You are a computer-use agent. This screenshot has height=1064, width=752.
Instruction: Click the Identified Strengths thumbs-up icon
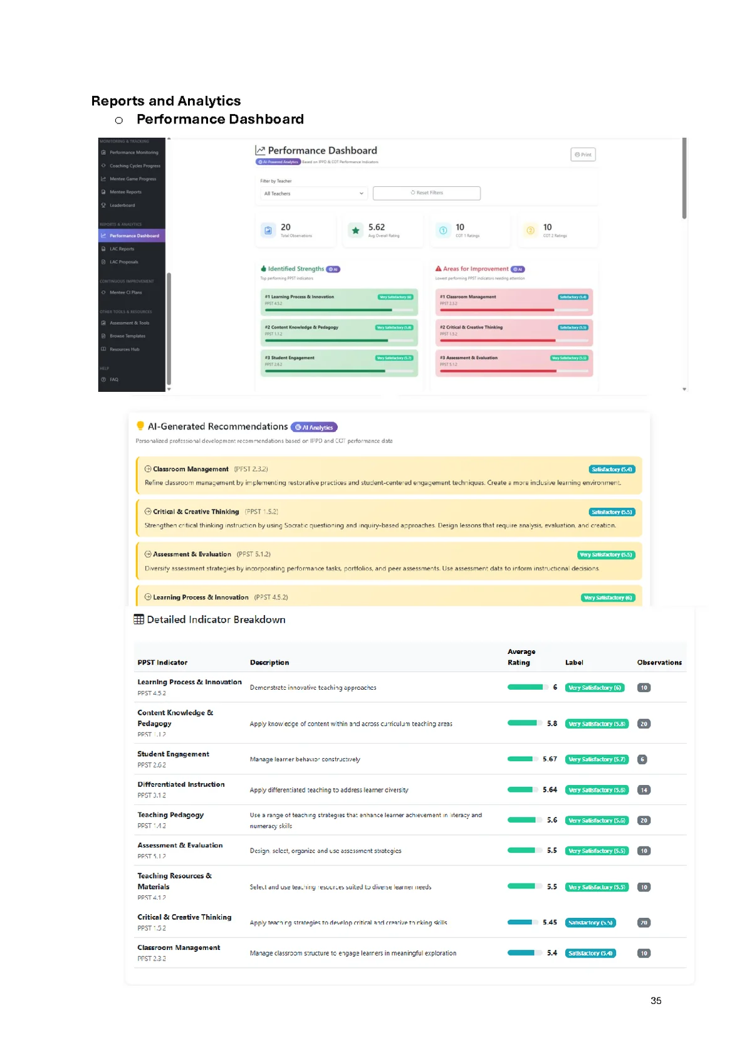click(x=264, y=268)
